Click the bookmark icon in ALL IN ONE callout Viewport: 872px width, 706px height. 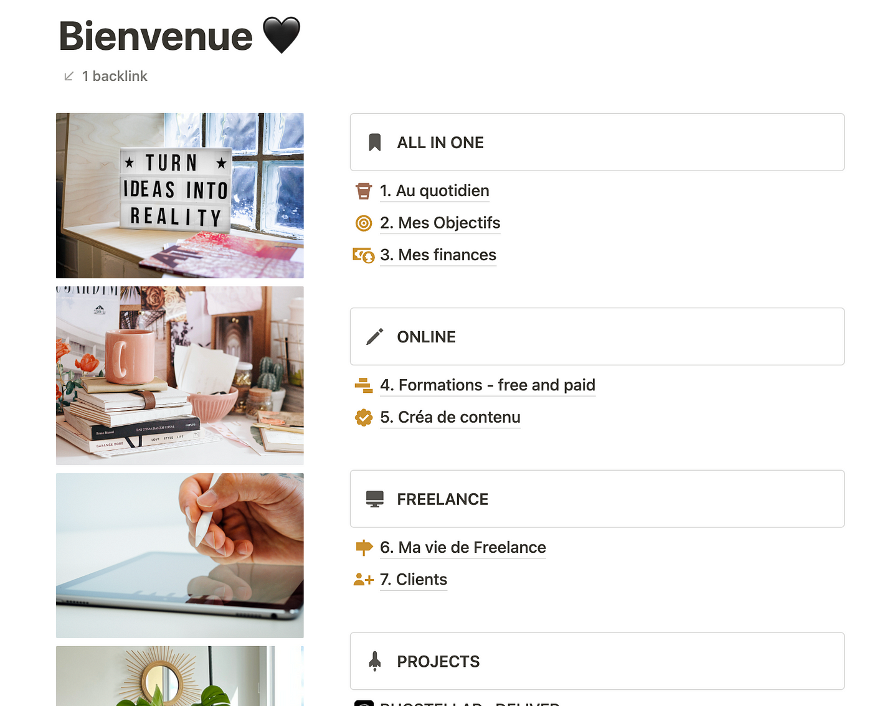click(x=375, y=143)
